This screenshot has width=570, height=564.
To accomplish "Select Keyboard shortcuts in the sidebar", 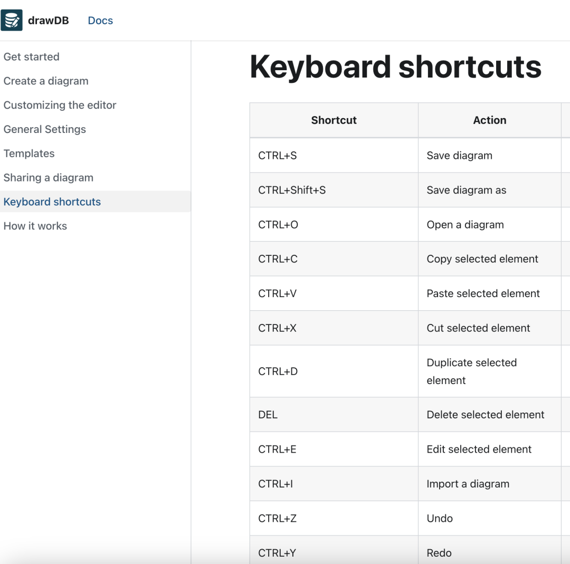I will tap(52, 202).
